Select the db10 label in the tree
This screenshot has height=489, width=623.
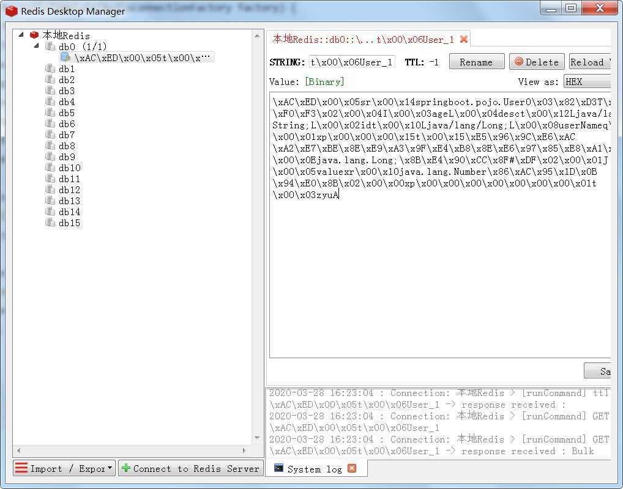(x=70, y=168)
